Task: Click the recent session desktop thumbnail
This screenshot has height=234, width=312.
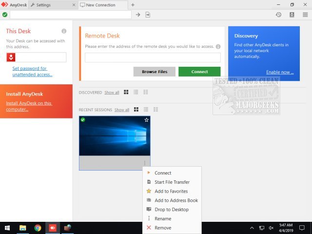Action: 115,136
